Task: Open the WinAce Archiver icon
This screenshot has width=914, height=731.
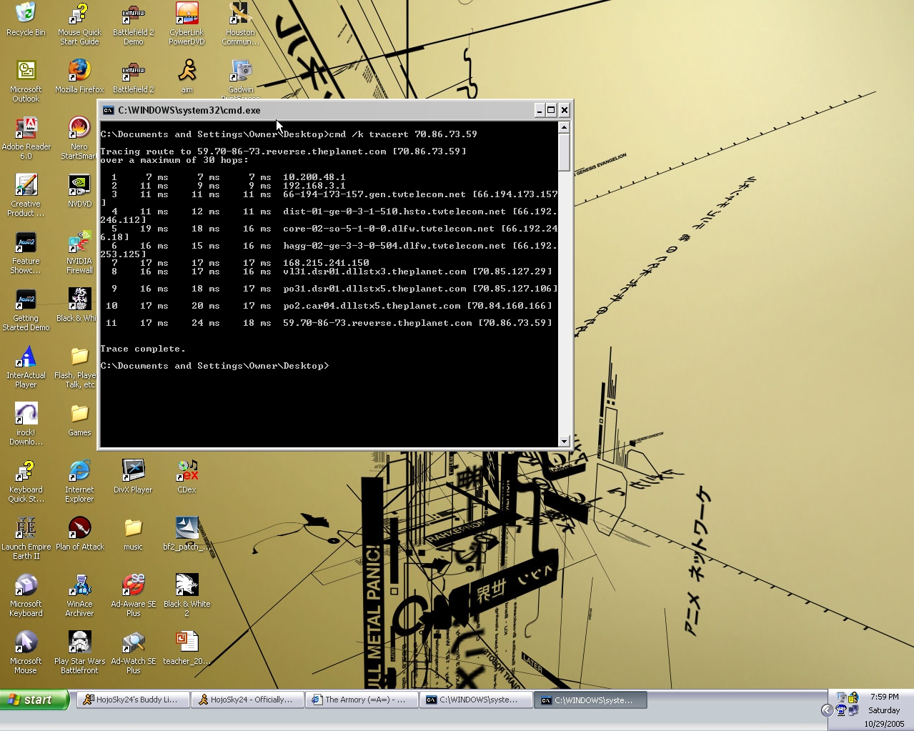Action: pyautogui.click(x=79, y=586)
